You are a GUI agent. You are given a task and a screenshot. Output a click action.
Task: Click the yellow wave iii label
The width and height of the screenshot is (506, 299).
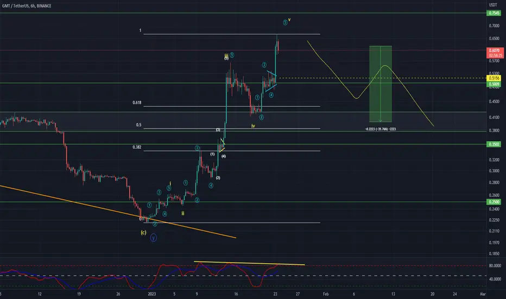(x=226, y=55)
